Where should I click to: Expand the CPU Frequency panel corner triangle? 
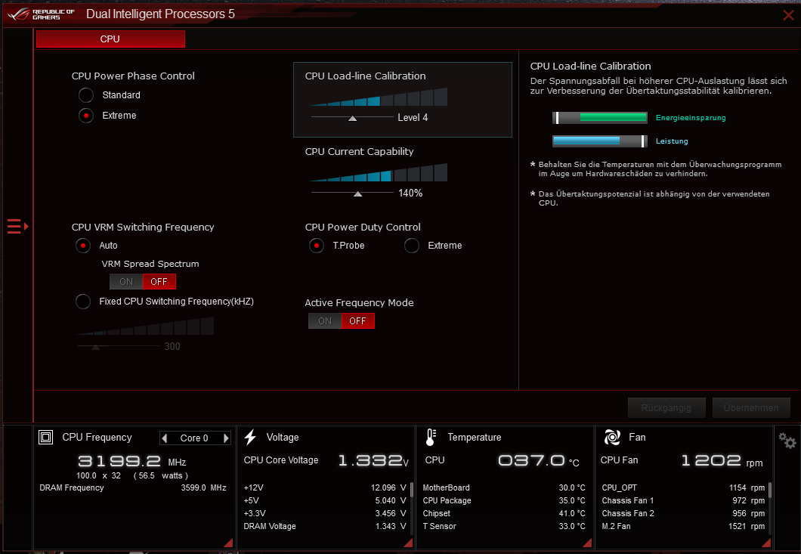click(x=229, y=543)
